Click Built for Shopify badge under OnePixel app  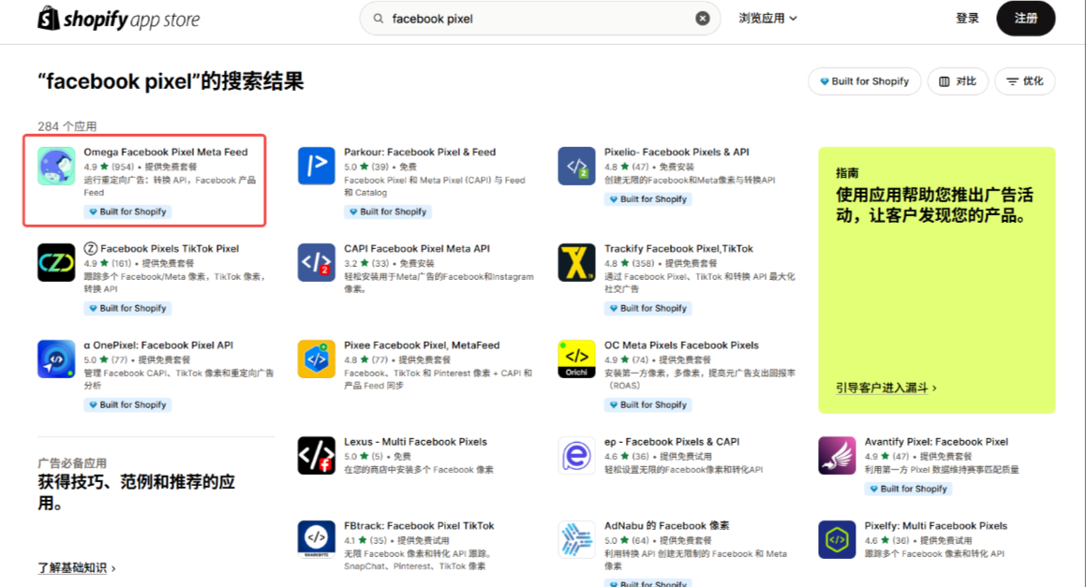[x=127, y=405]
